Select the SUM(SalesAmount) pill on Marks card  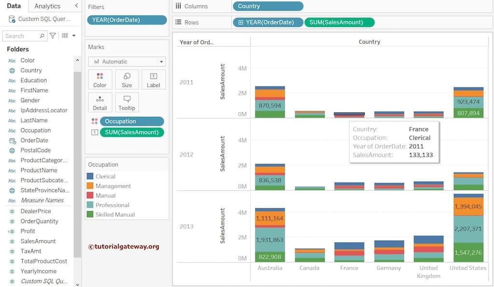[132, 132]
